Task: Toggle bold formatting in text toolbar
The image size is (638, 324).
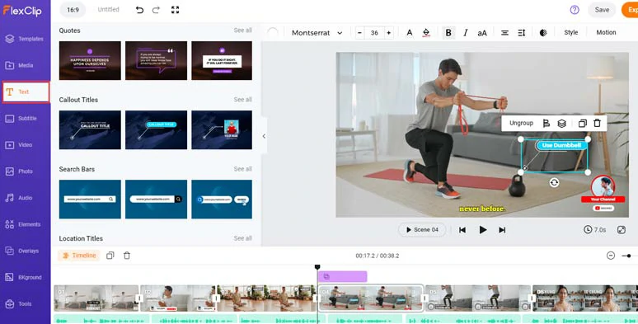Action: pyautogui.click(x=448, y=32)
